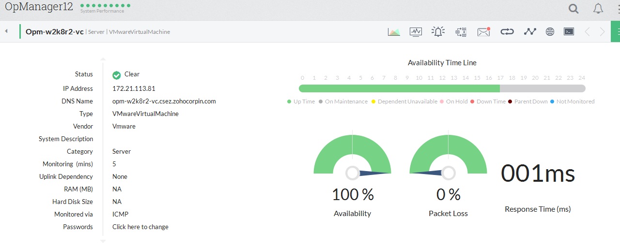Screen dimensions: 620x247
Task: Expand more device details with the bottom arrow
Action: [x=103, y=240]
